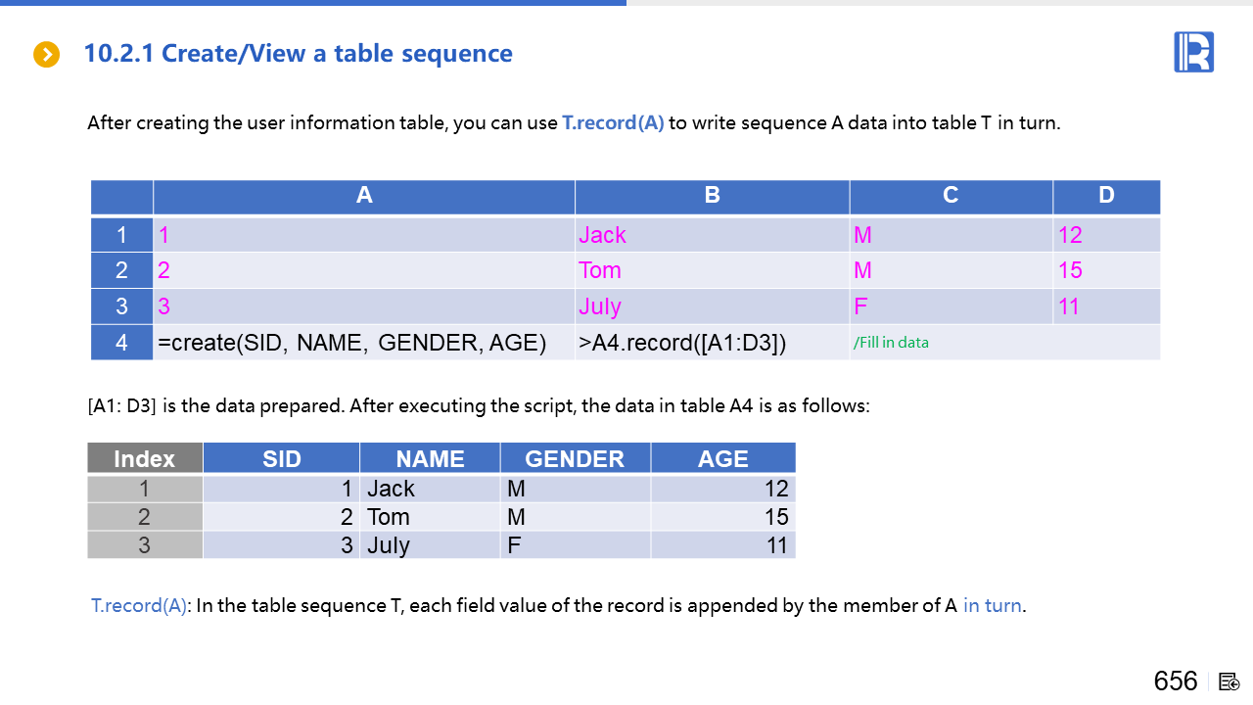Click the blue R logo icon
Image resolution: width=1253 pixels, height=705 pixels.
click(x=1193, y=52)
